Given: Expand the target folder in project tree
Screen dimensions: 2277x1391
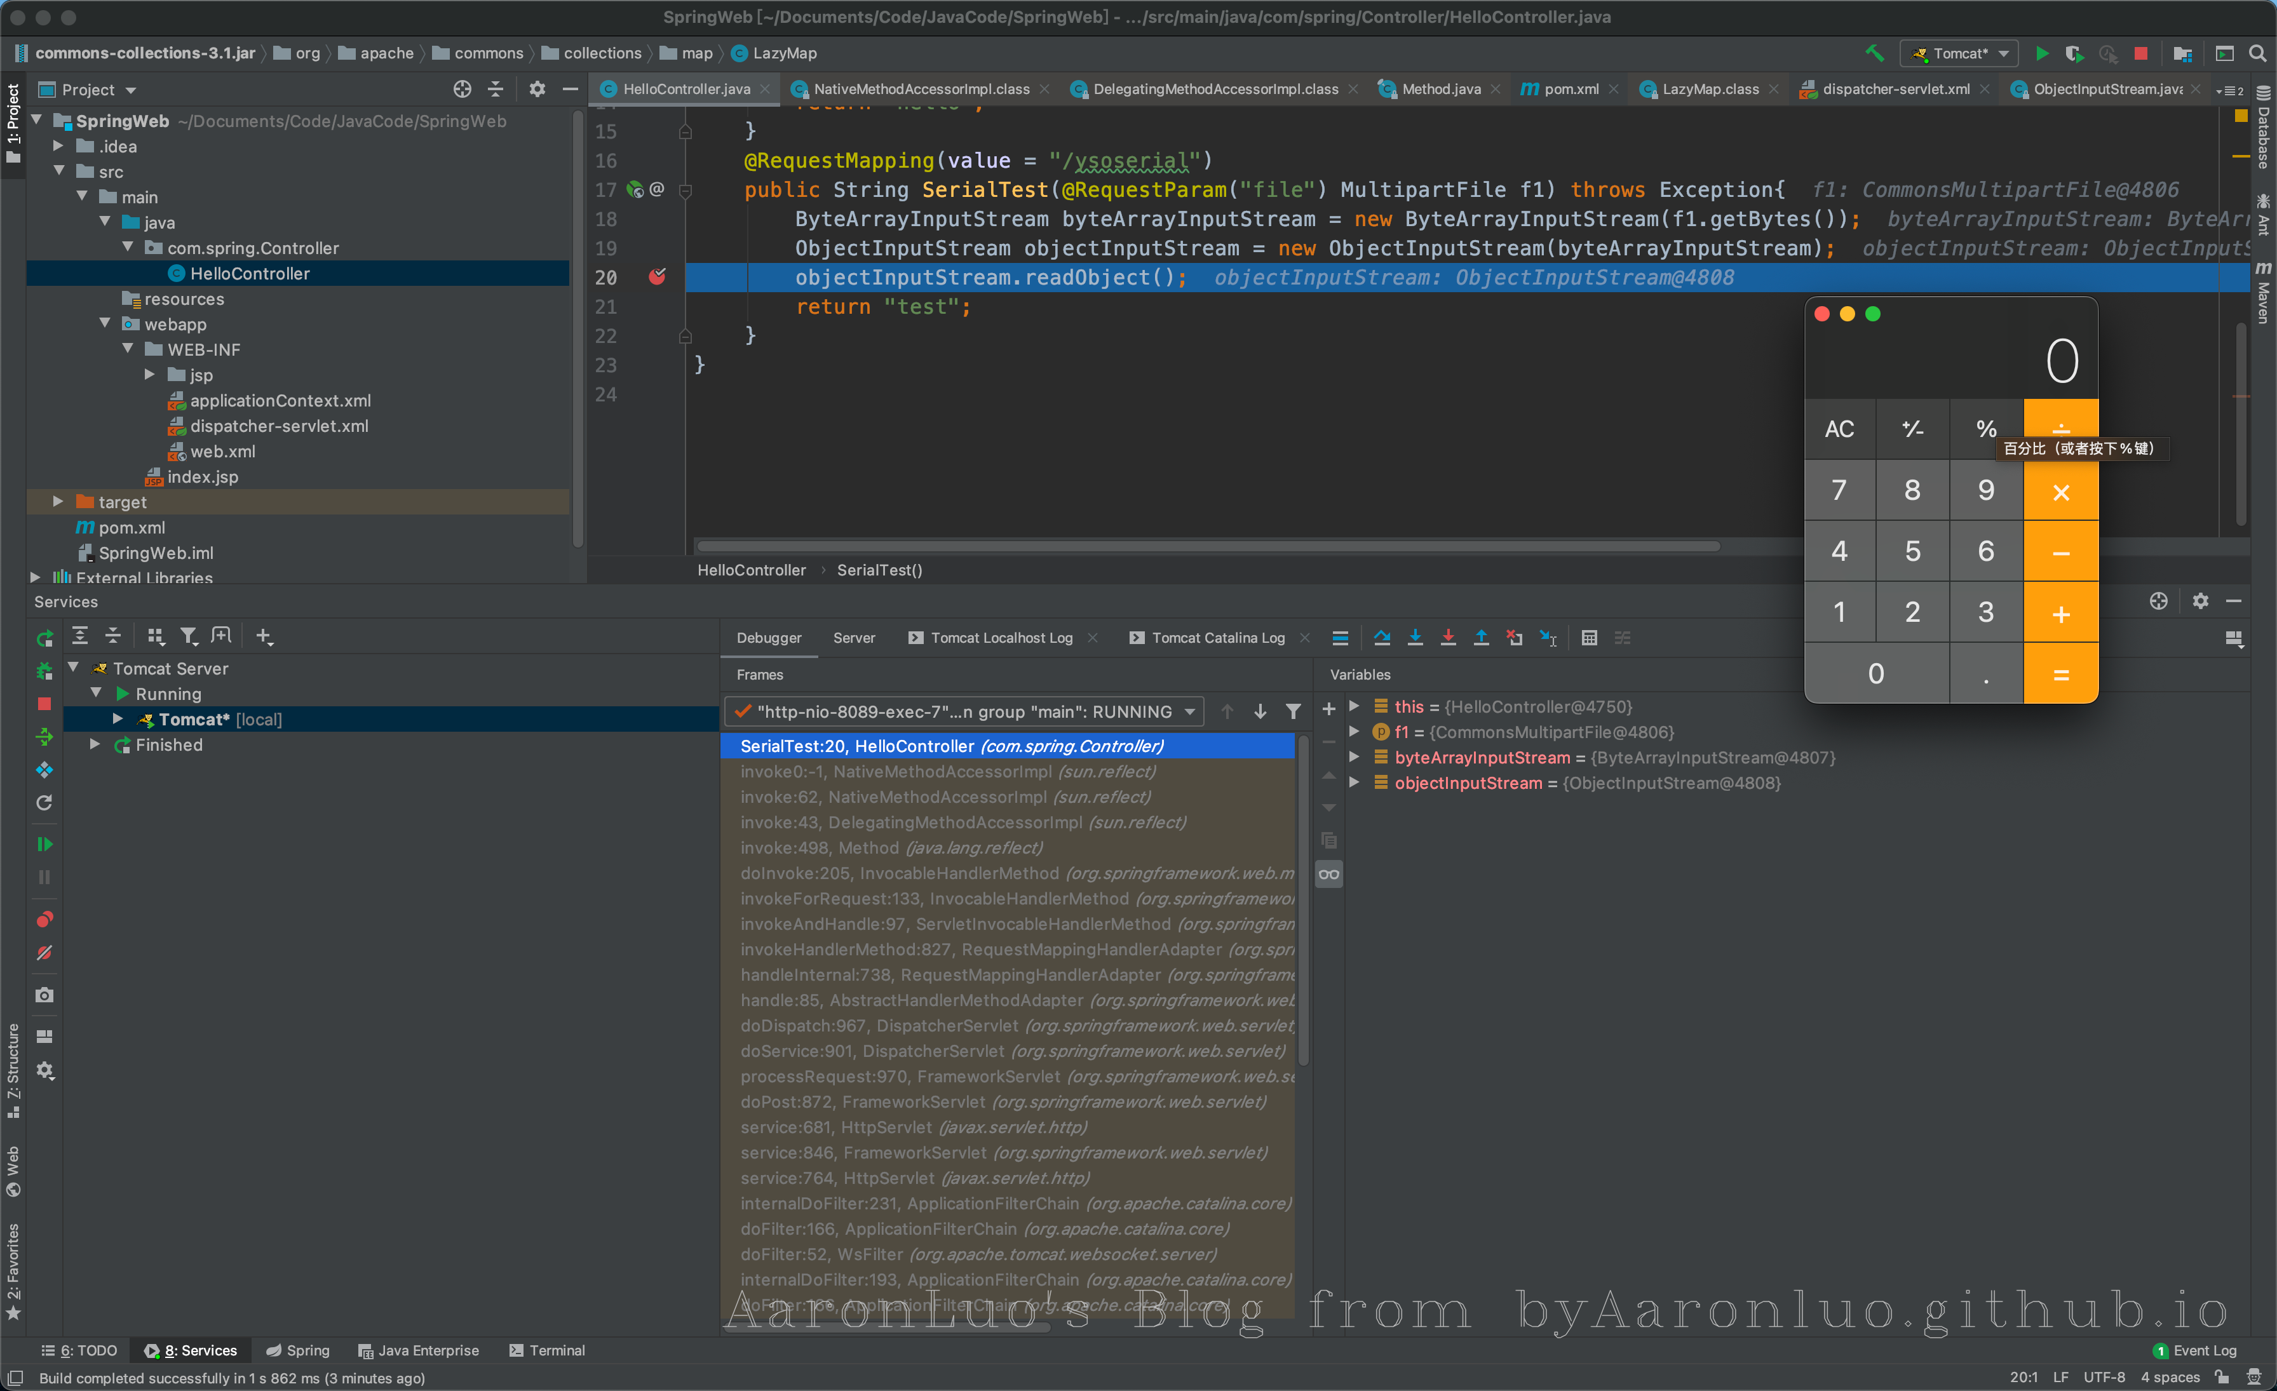Looking at the screenshot, I should point(57,502).
